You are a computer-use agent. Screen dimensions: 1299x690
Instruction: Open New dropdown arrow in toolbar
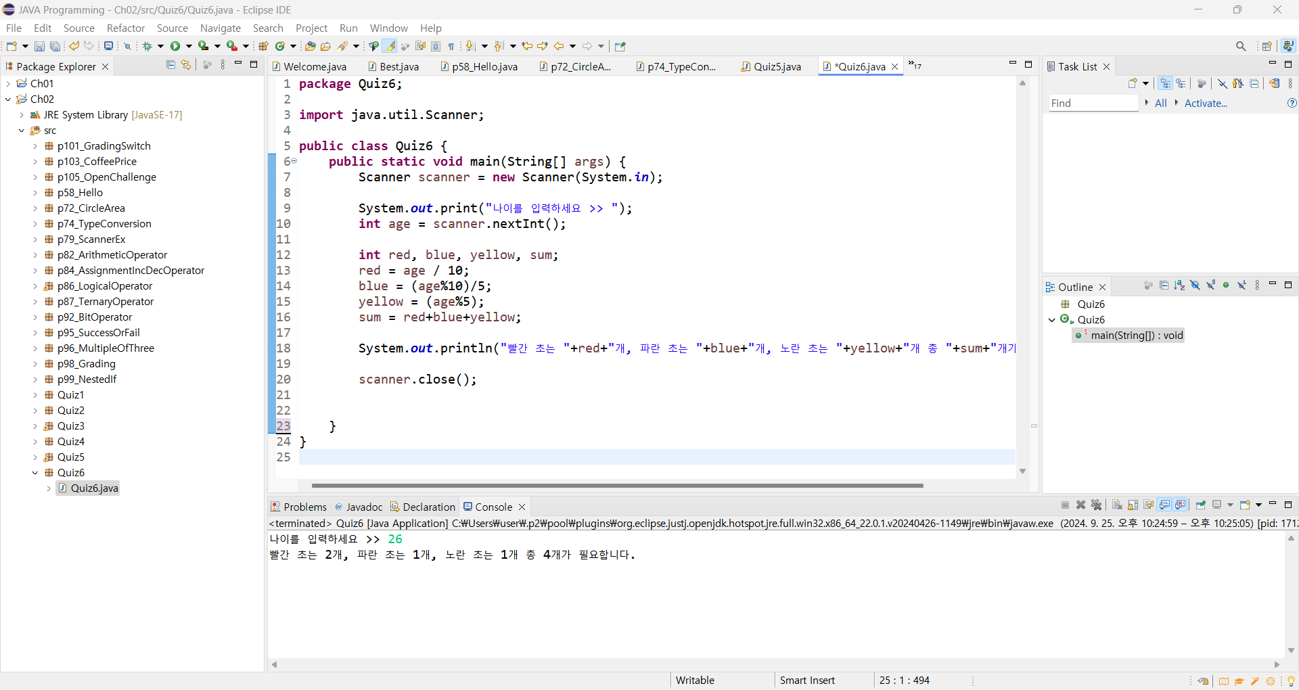tap(25, 46)
